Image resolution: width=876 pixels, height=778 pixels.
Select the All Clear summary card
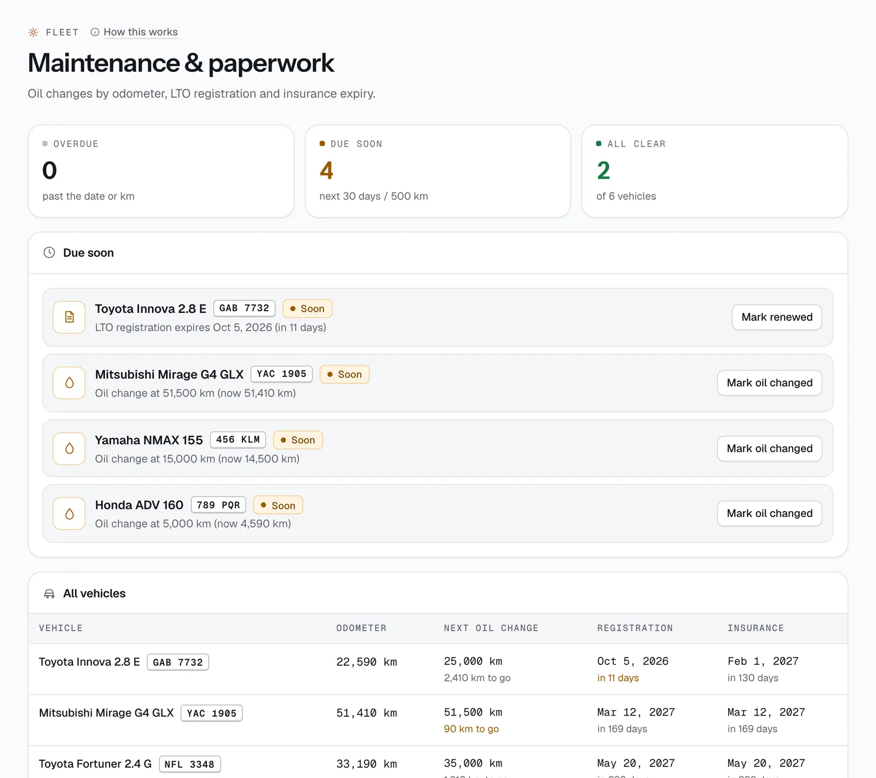pyautogui.click(x=714, y=171)
